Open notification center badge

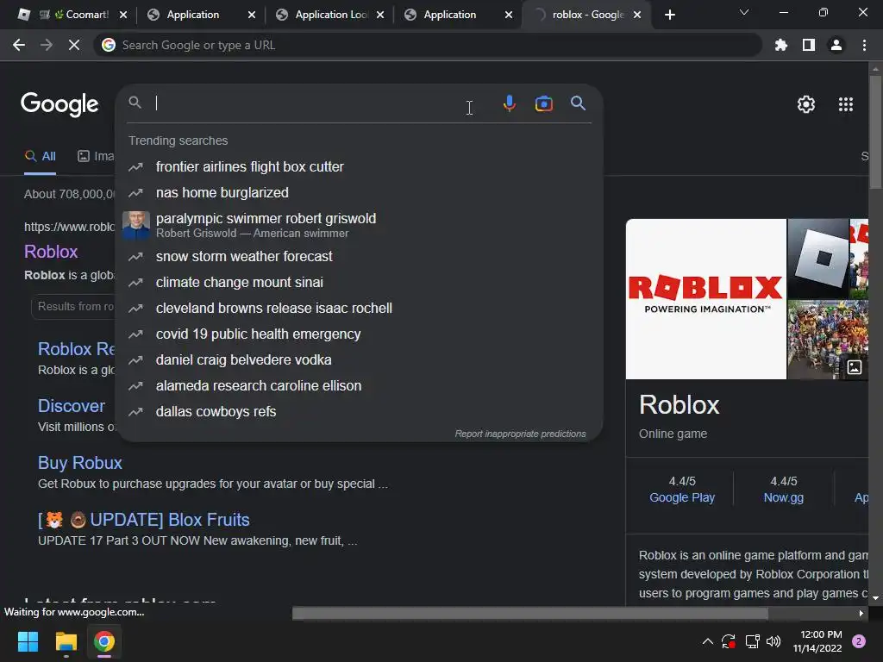(859, 641)
